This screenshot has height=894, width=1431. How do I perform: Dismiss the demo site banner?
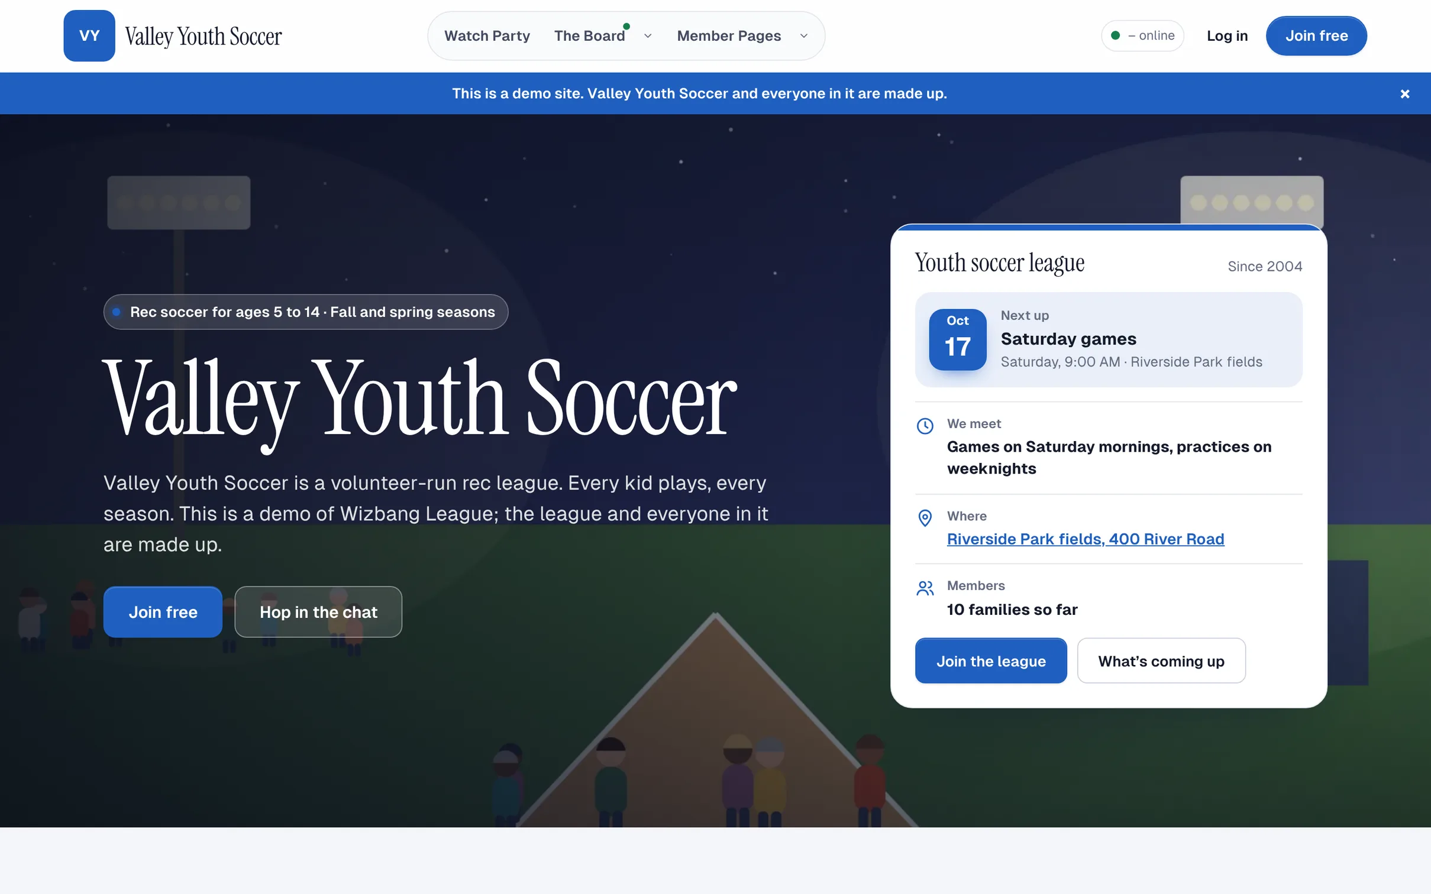1405,94
